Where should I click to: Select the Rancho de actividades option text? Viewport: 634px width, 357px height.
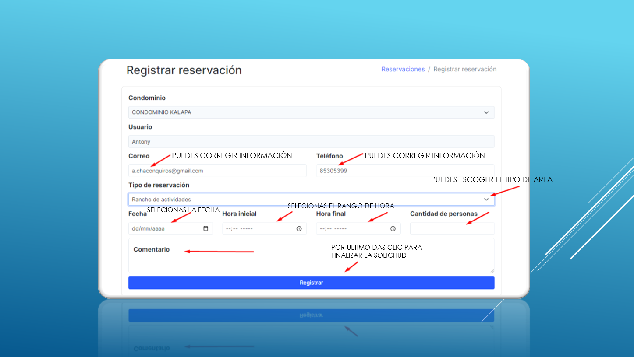pos(161,199)
